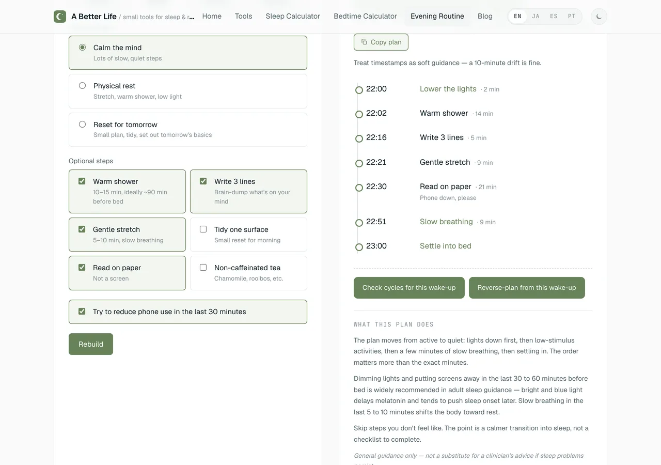Viewport: 661px width, 465px height.
Task: Click the A Better Life site title
Action: coord(94,17)
